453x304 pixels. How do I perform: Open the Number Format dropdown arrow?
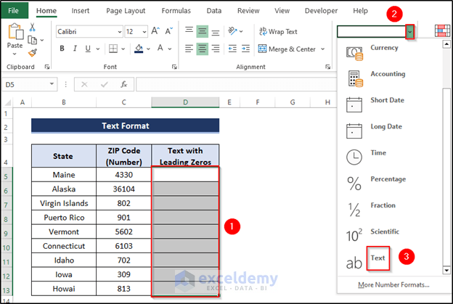pyautogui.click(x=409, y=31)
